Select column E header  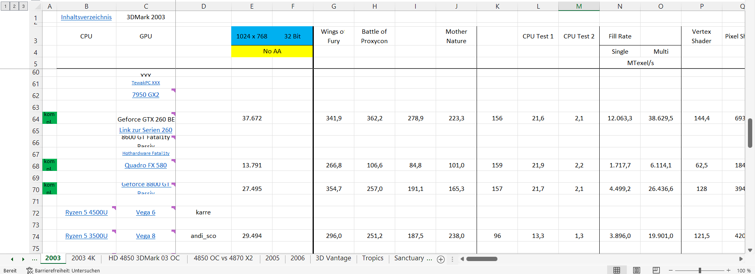click(252, 6)
